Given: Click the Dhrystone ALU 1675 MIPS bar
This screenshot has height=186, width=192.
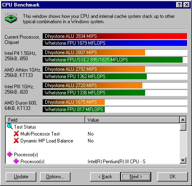Looking at the screenshot, I should [x=74, y=102].
